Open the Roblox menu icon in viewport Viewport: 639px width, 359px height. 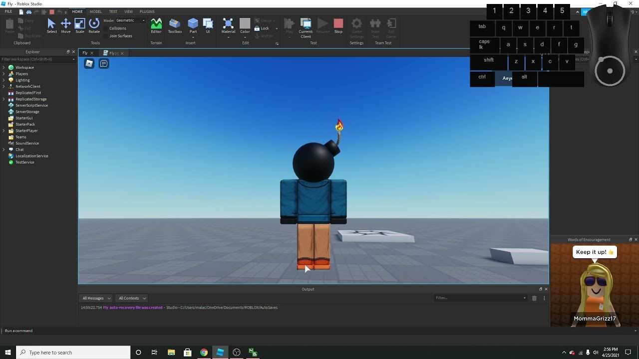coord(89,63)
